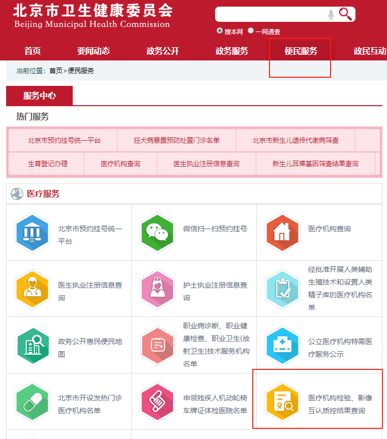Select the 一网通查 radio button
The width and height of the screenshot is (387, 439).
coord(251,30)
